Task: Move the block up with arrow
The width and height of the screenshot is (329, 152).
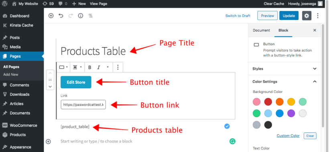Action: tap(50, 73)
